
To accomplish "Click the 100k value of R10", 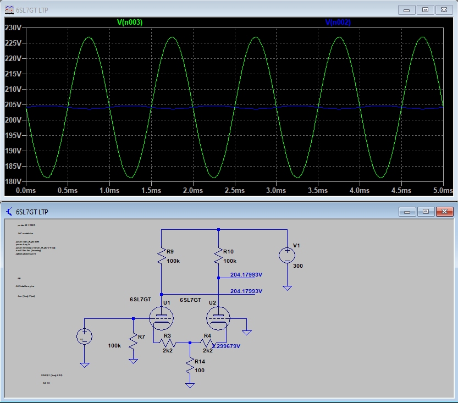I will (x=230, y=261).
